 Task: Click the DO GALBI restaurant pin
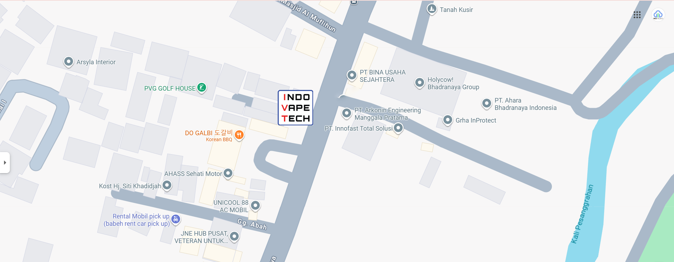coord(239,135)
